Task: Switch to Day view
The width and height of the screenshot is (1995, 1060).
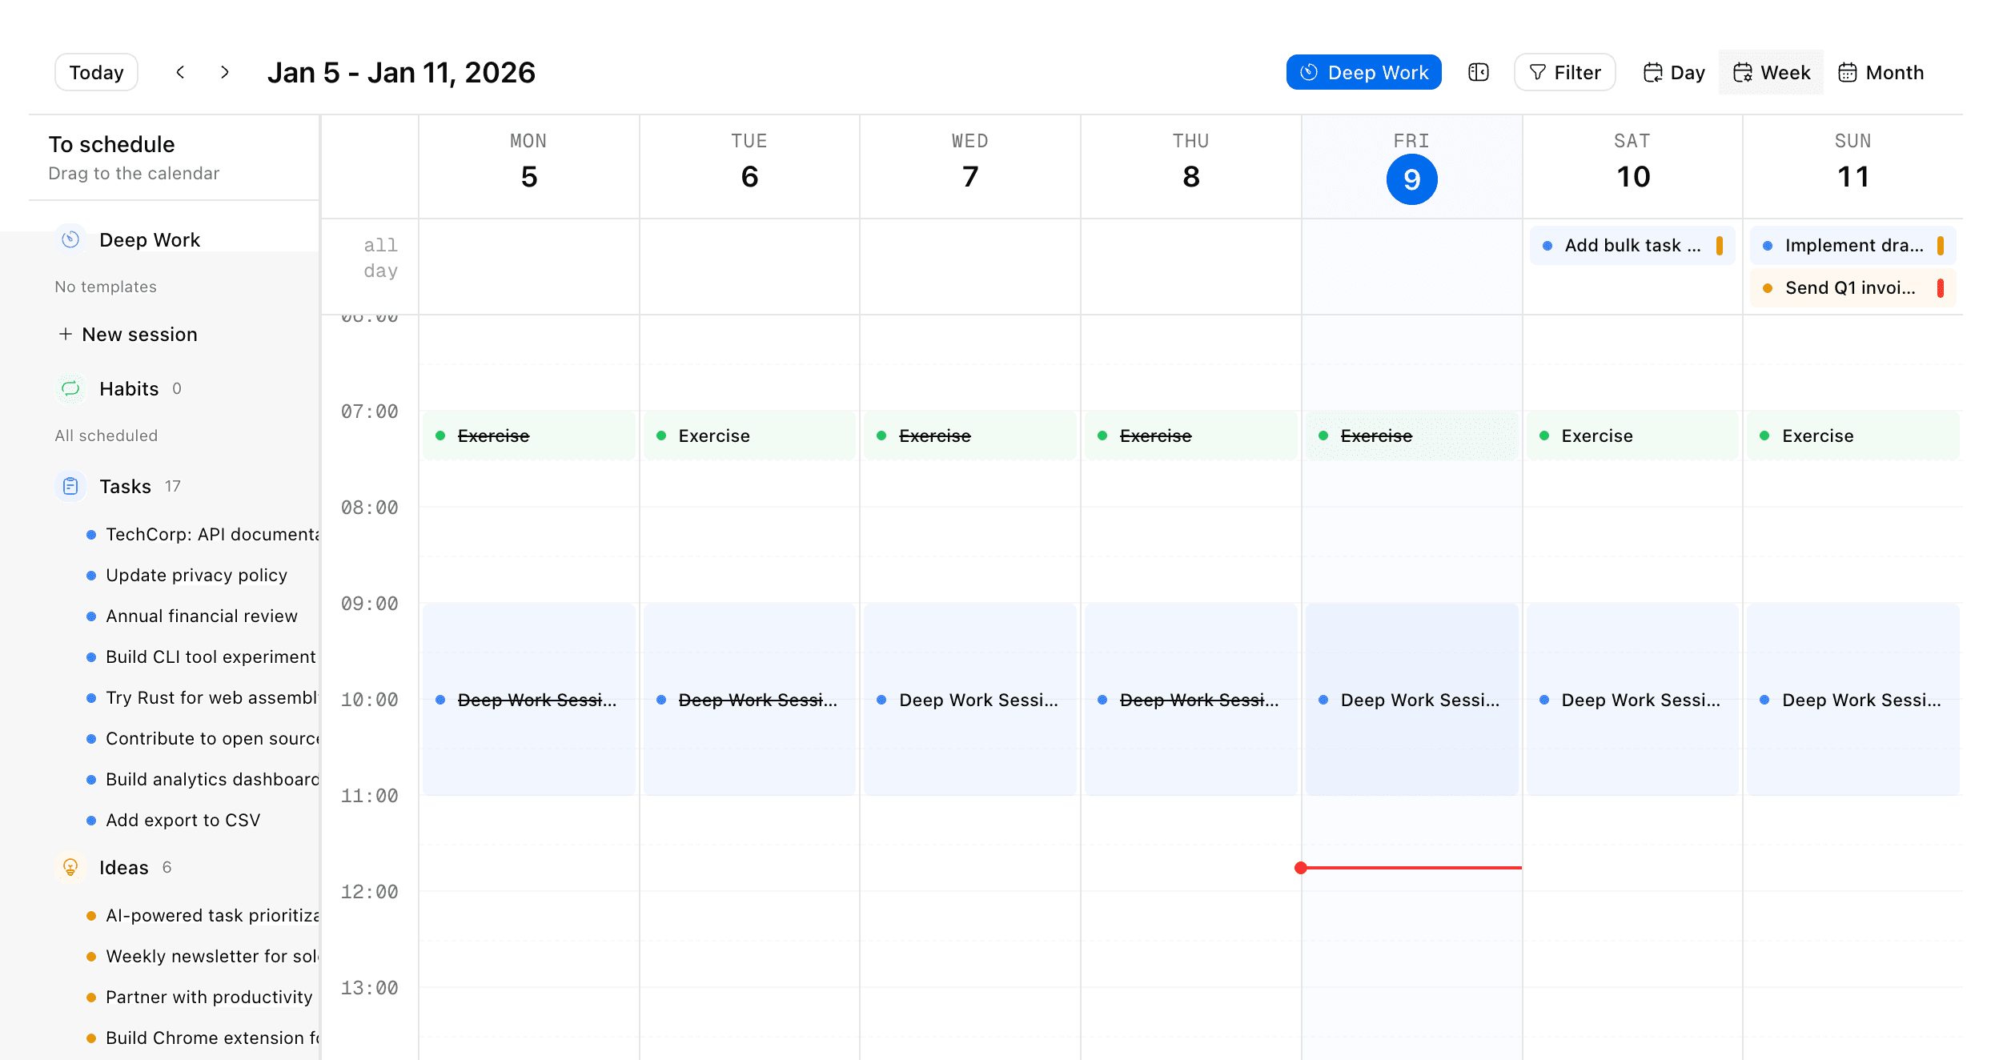Action: click(1672, 71)
